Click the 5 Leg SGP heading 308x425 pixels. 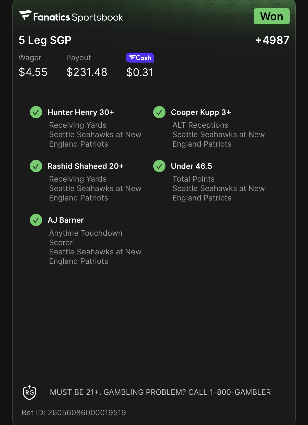(x=45, y=40)
